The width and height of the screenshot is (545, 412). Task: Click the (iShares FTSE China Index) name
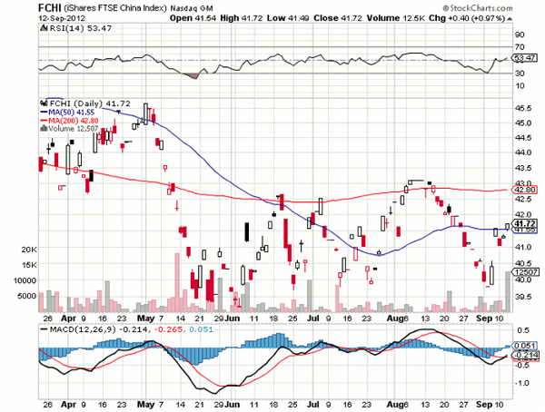pos(115,8)
